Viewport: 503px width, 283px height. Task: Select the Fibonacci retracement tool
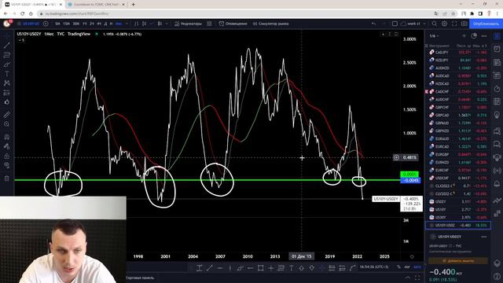[x=7, y=55]
